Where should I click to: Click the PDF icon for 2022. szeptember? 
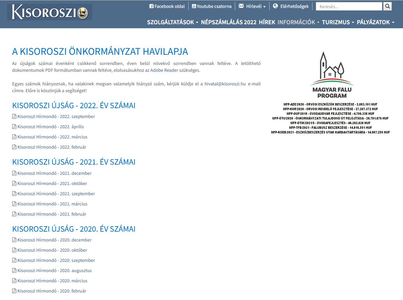point(14,116)
